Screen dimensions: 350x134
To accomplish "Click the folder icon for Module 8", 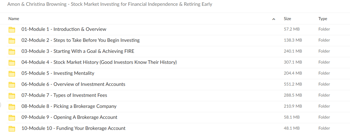I will 12,106.
